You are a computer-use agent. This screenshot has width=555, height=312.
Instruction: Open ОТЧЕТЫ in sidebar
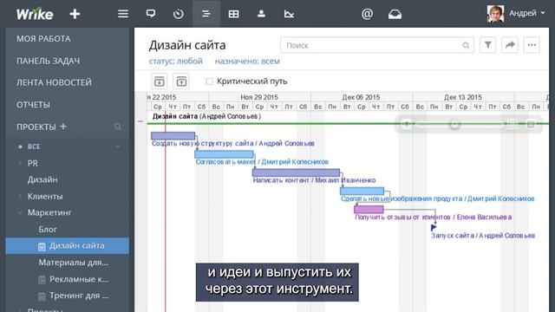tap(33, 105)
